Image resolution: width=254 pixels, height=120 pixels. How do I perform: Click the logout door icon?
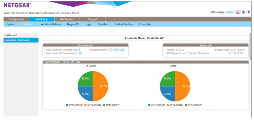click(249, 12)
